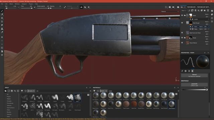
Task: Add smart material icon in Layers toolbar
Action: 202,10
